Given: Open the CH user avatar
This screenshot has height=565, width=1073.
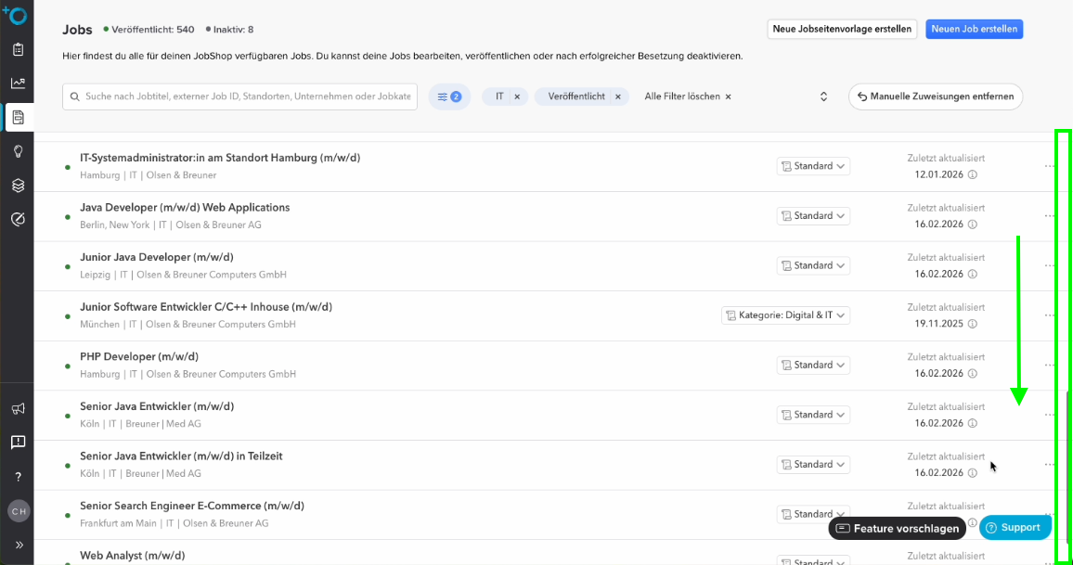Looking at the screenshot, I should click(x=19, y=511).
